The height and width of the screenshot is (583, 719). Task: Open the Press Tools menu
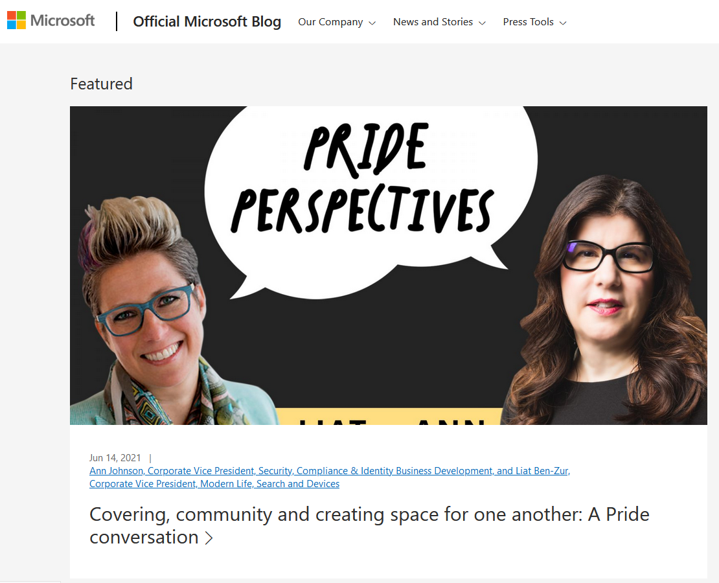(529, 22)
